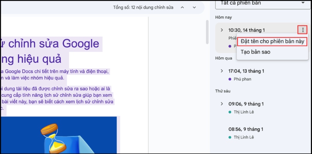Choose 'Đặt tên cho phiên bản này' menu entry
The width and height of the screenshot is (312, 154).
coord(272,41)
